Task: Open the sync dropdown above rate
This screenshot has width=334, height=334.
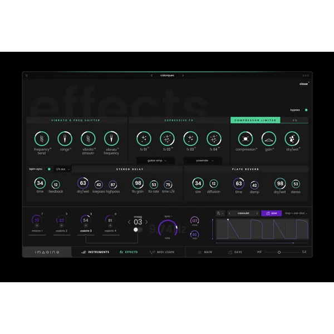Action: [x=168, y=217]
